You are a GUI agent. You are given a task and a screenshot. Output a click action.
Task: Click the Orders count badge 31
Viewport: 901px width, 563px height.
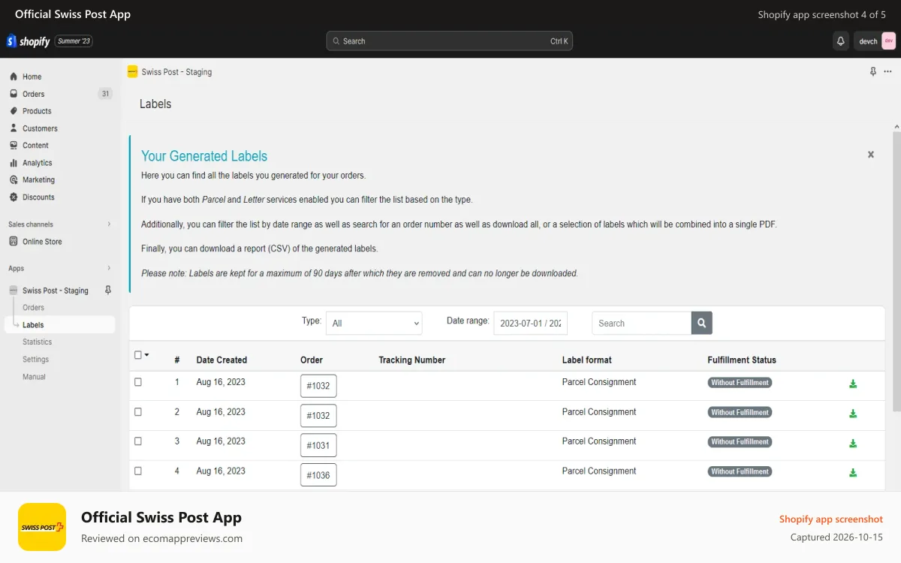pos(105,94)
